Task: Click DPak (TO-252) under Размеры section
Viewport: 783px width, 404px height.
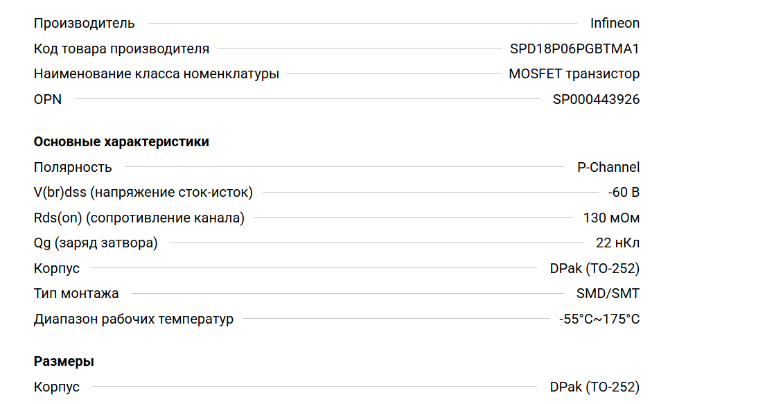Action: (x=595, y=387)
